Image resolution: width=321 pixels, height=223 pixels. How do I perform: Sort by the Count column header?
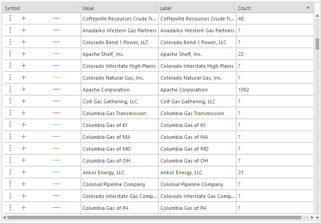(273, 8)
